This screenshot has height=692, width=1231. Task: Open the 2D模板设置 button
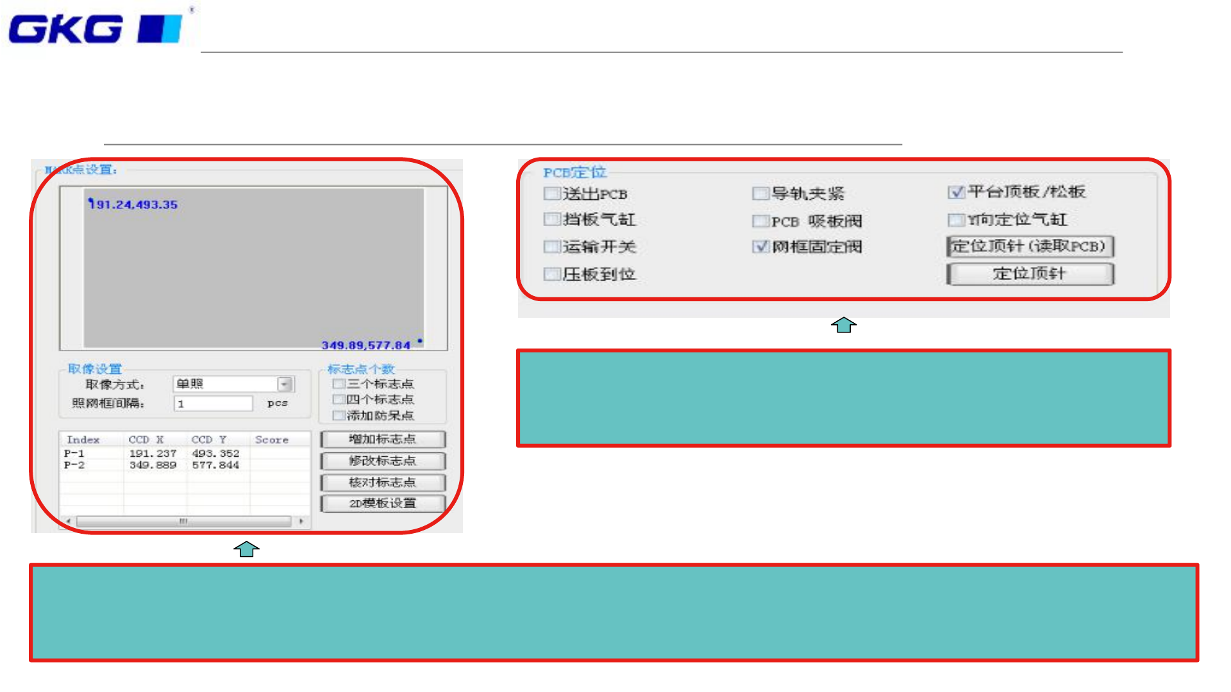pos(383,503)
